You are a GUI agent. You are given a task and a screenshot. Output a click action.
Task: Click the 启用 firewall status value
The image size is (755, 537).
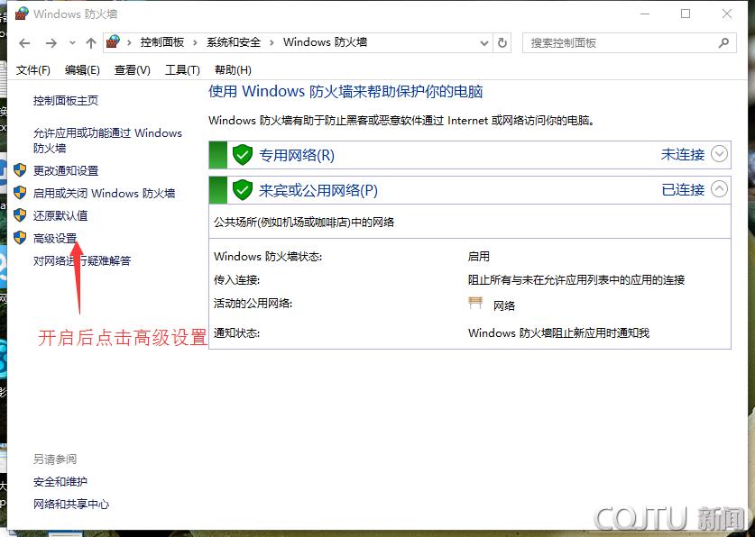click(x=479, y=257)
